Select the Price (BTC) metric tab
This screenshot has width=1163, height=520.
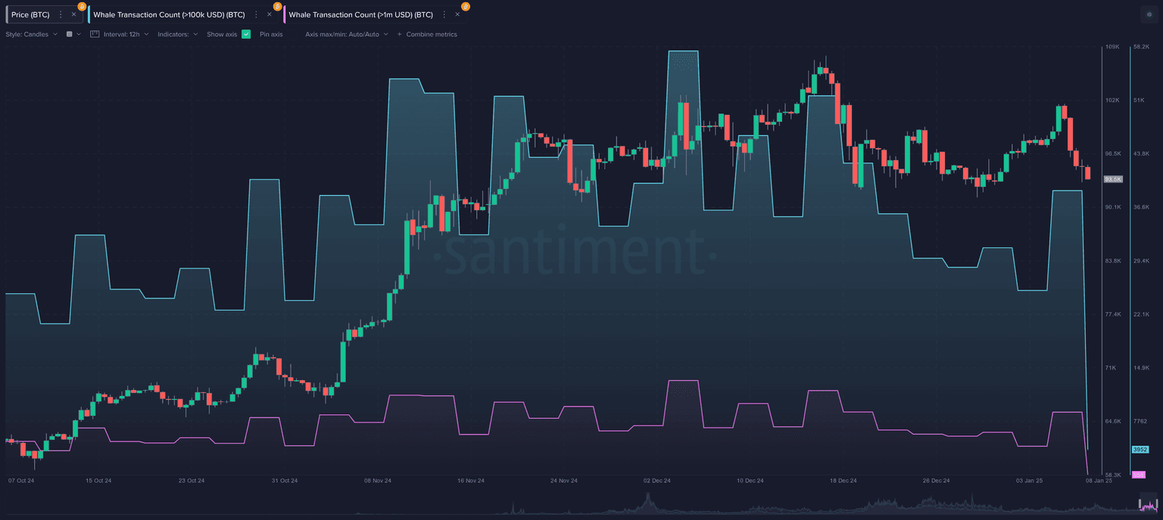30,14
